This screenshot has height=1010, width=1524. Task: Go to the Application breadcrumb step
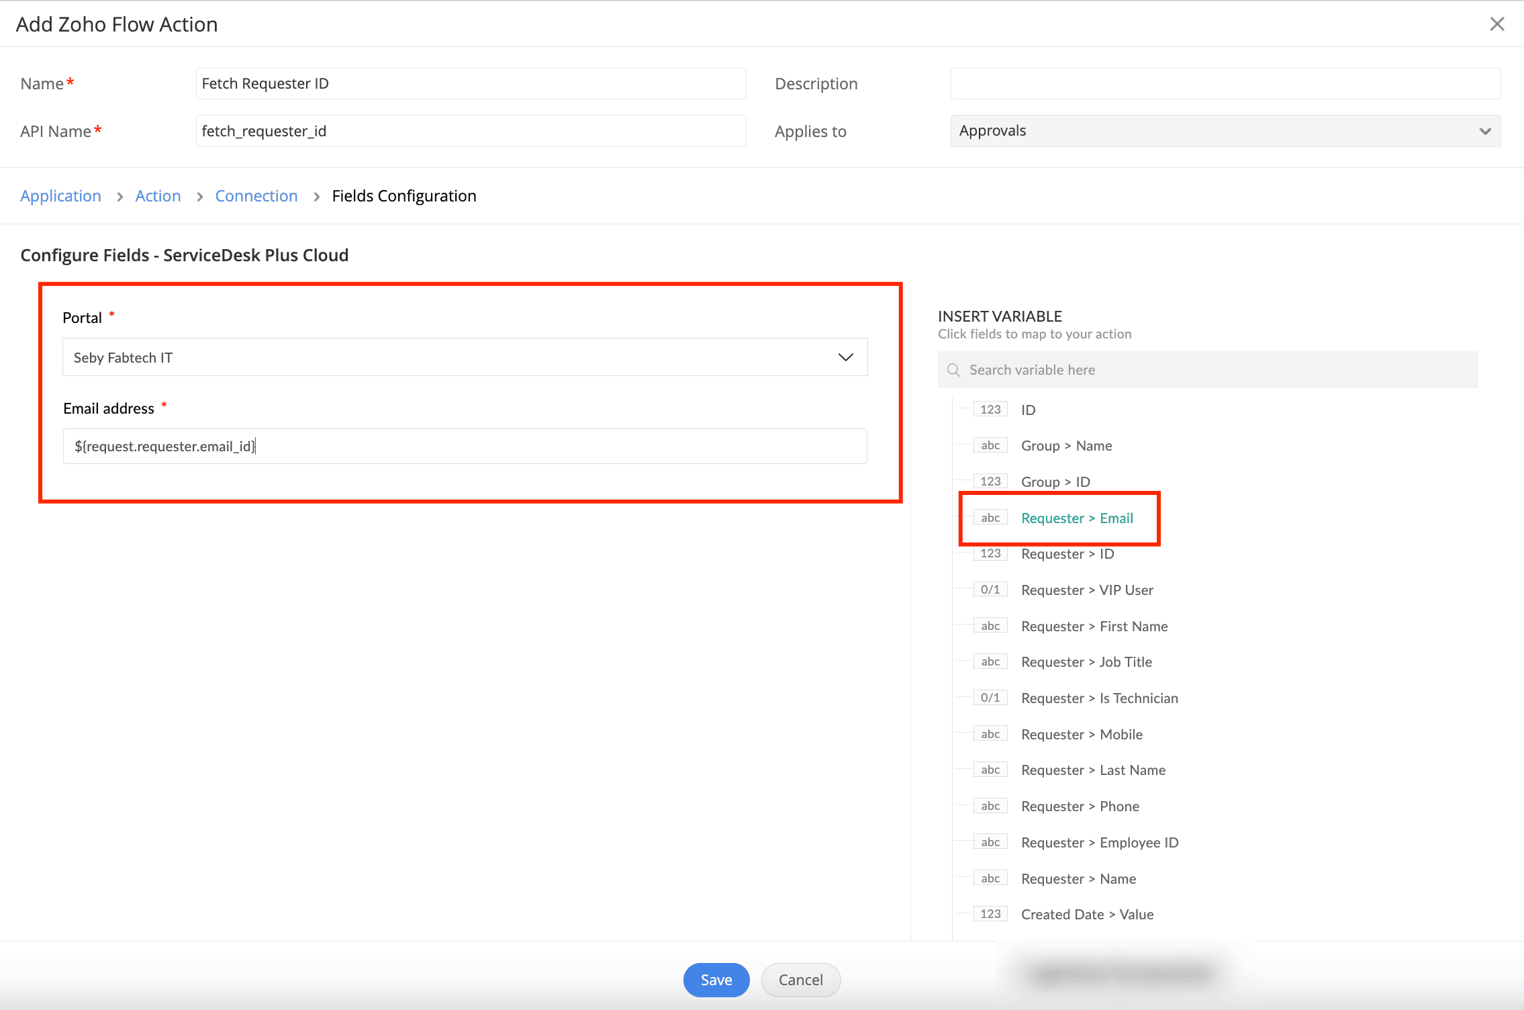(60, 196)
